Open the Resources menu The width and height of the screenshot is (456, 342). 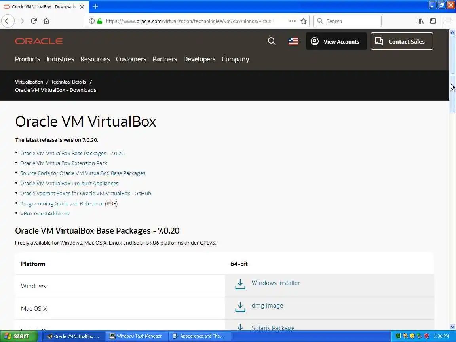coord(95,59)
